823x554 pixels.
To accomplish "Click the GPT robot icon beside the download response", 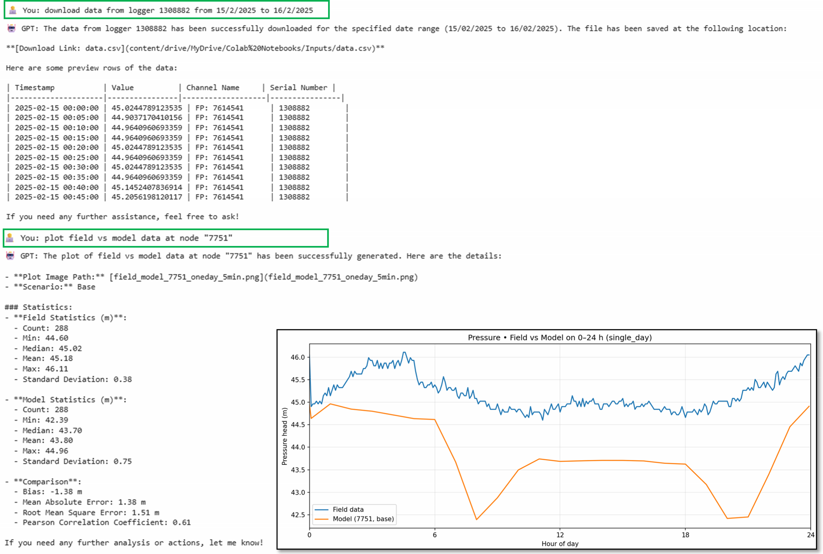I will point(11,28).
